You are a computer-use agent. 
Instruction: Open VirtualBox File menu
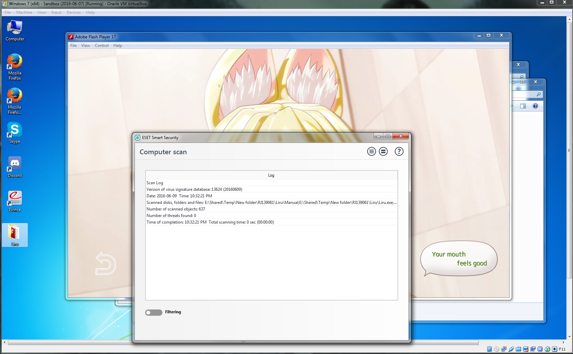click(8, 12)
